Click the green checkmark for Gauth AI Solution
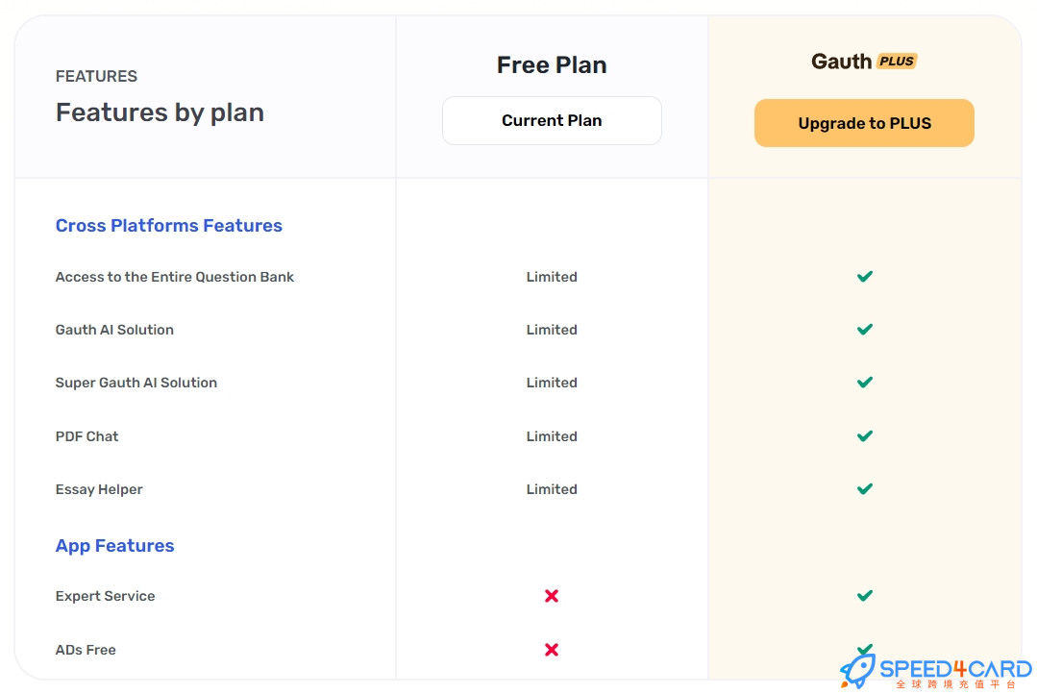1037x694 pixels. coord(864,330)
